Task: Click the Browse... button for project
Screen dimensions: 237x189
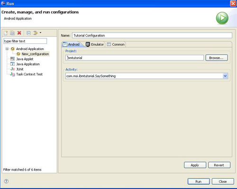Action: (x=217, y=58)
